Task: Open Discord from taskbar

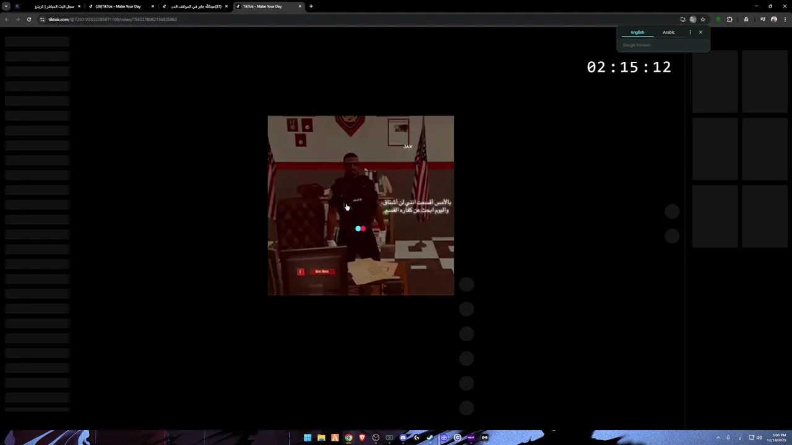Action: (403, 438)
